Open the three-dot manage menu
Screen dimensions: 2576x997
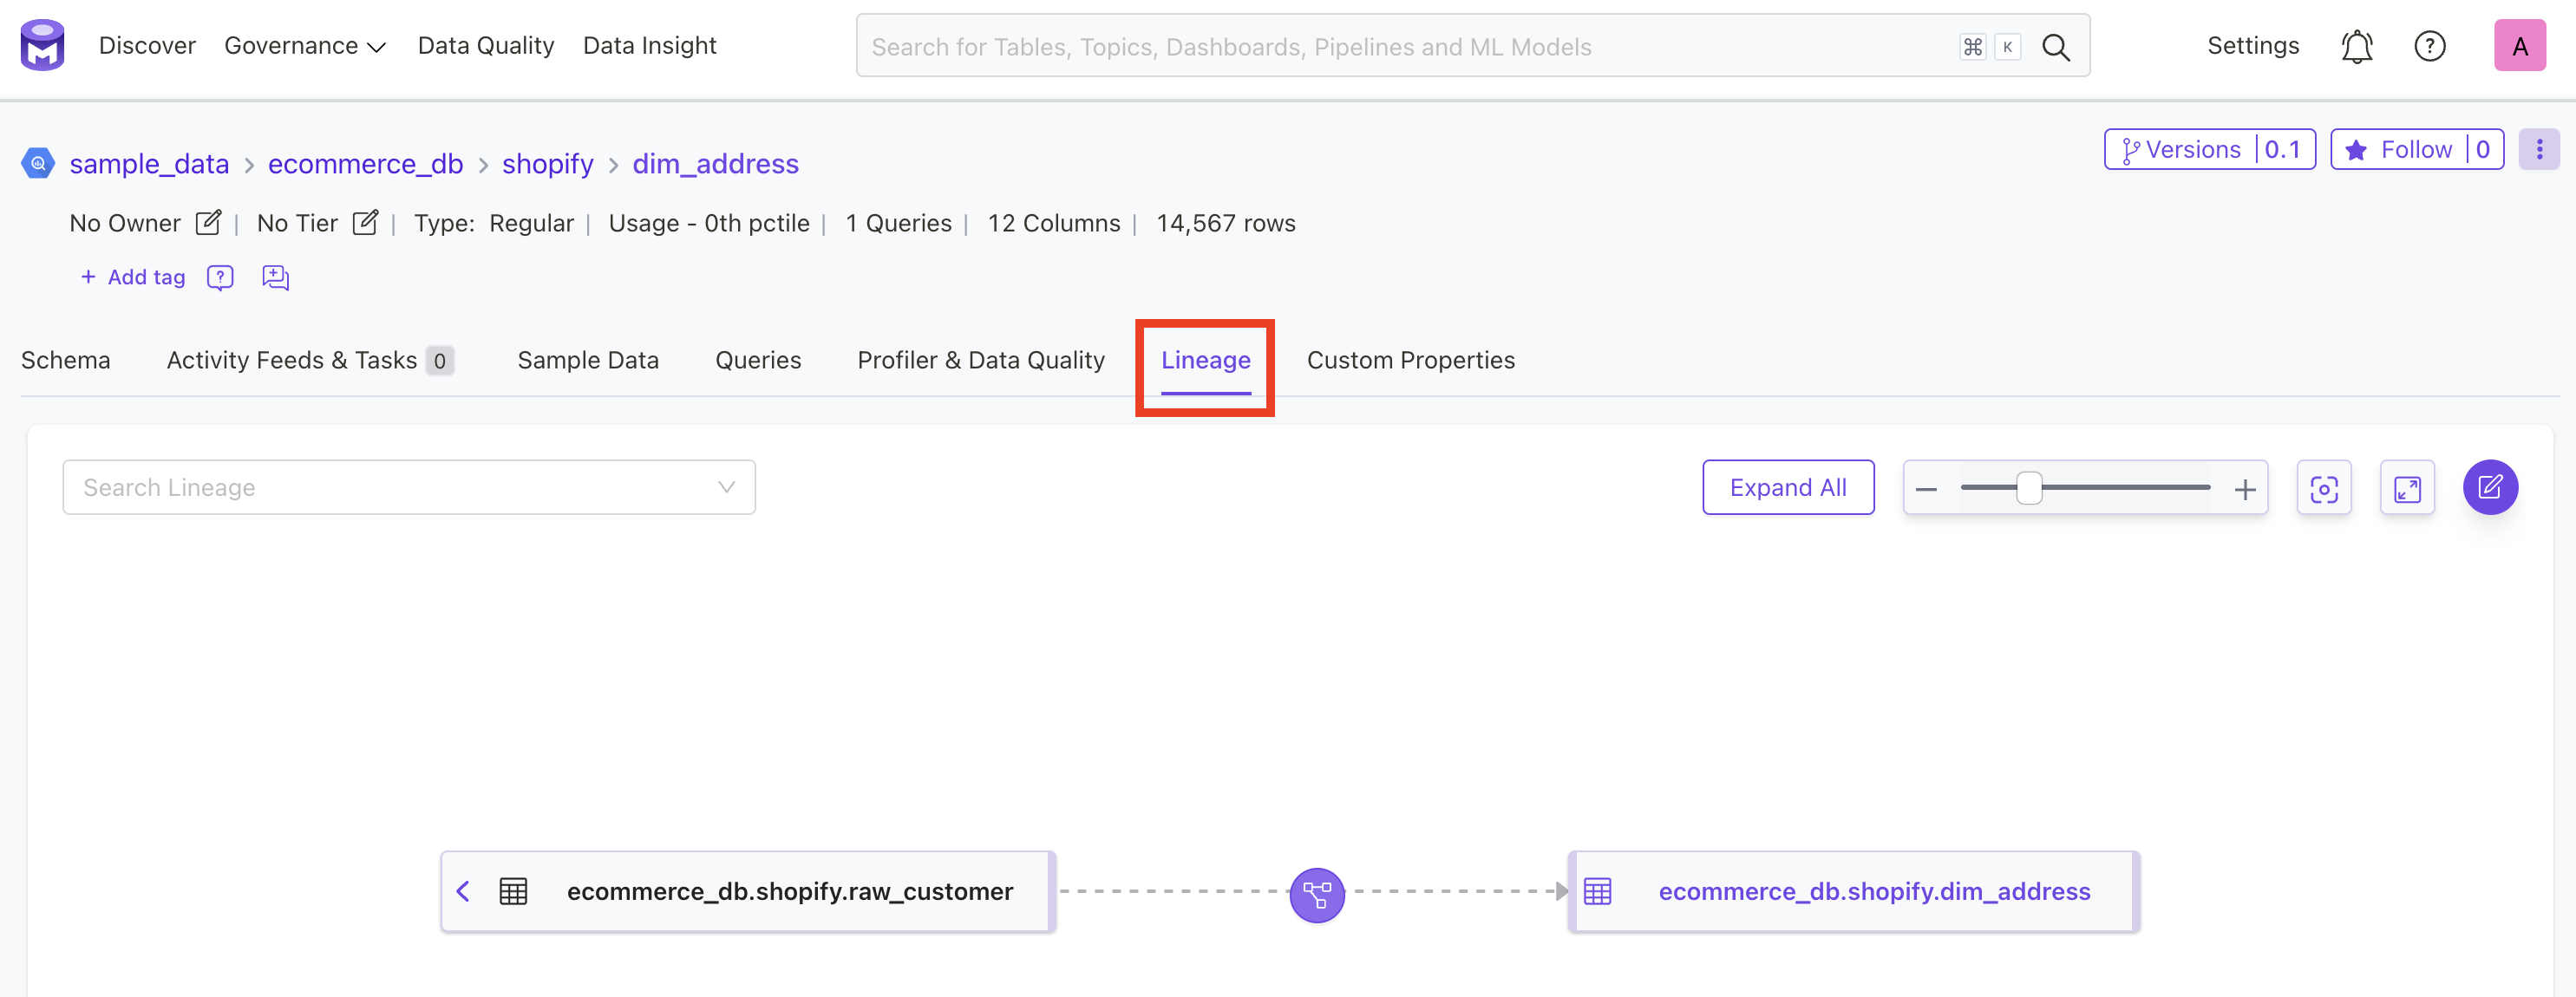click(2538, 150)
